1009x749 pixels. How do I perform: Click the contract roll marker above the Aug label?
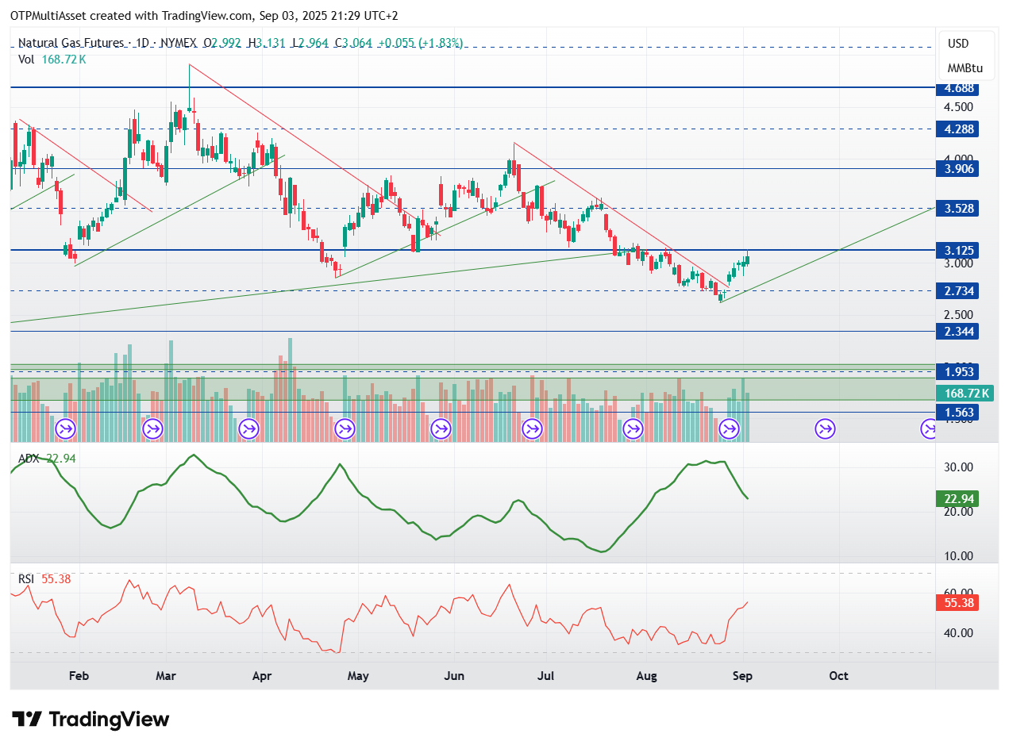[x=633, y=429]
